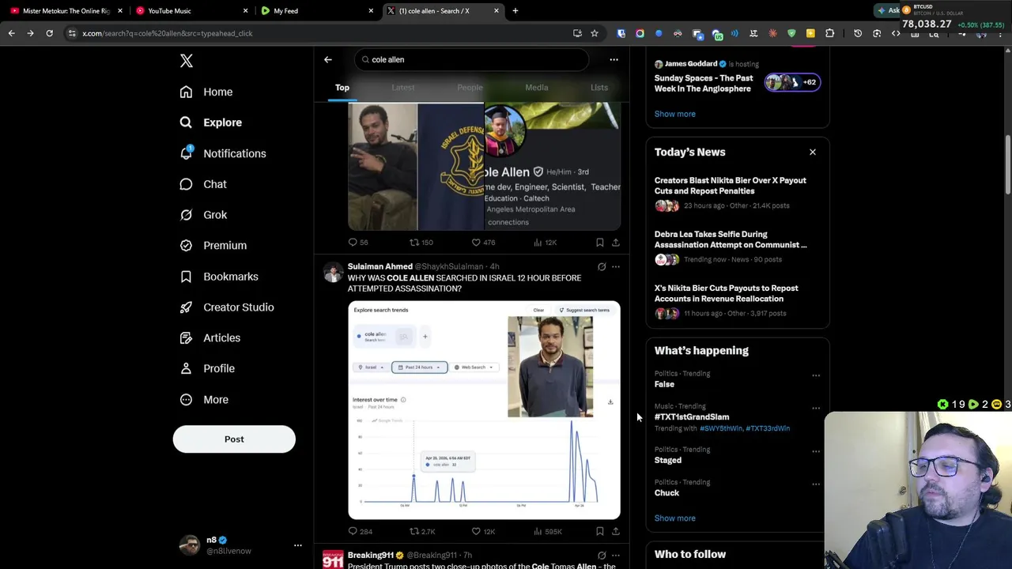The image size is (1012, 569).
Task: View analytics showing 595K views
Action: click(x=547, y=532)
